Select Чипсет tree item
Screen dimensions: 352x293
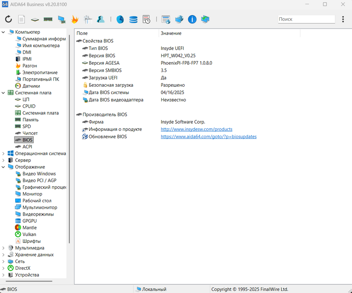(x=26, y=133)
